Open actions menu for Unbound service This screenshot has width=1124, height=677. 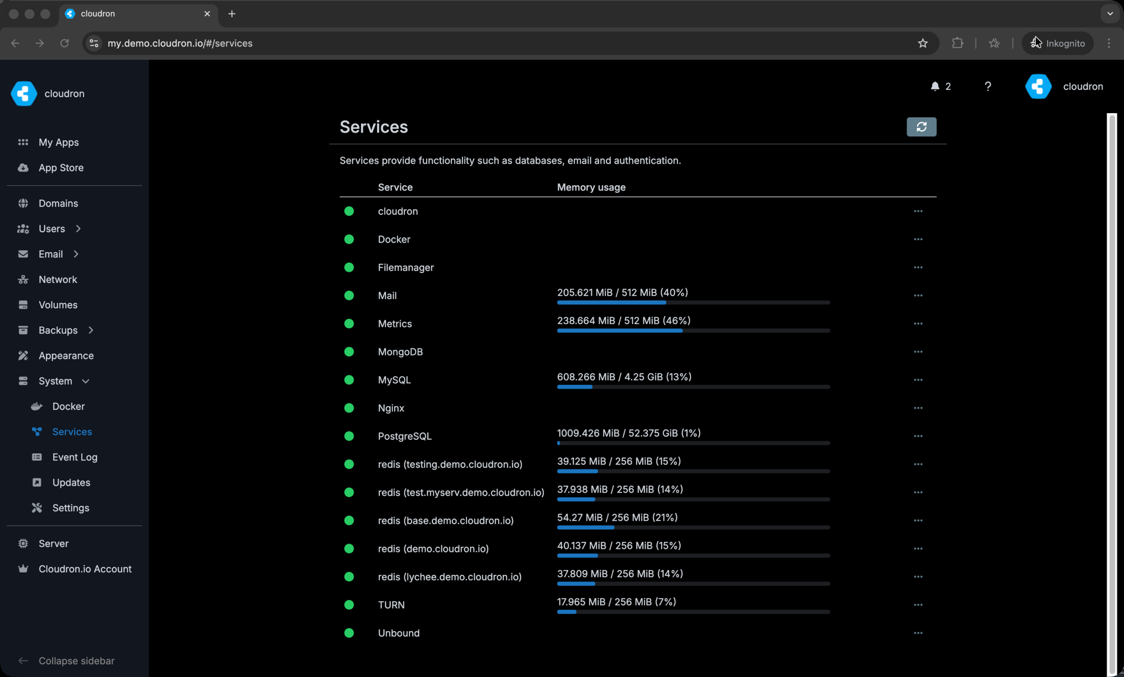[918, 633]
